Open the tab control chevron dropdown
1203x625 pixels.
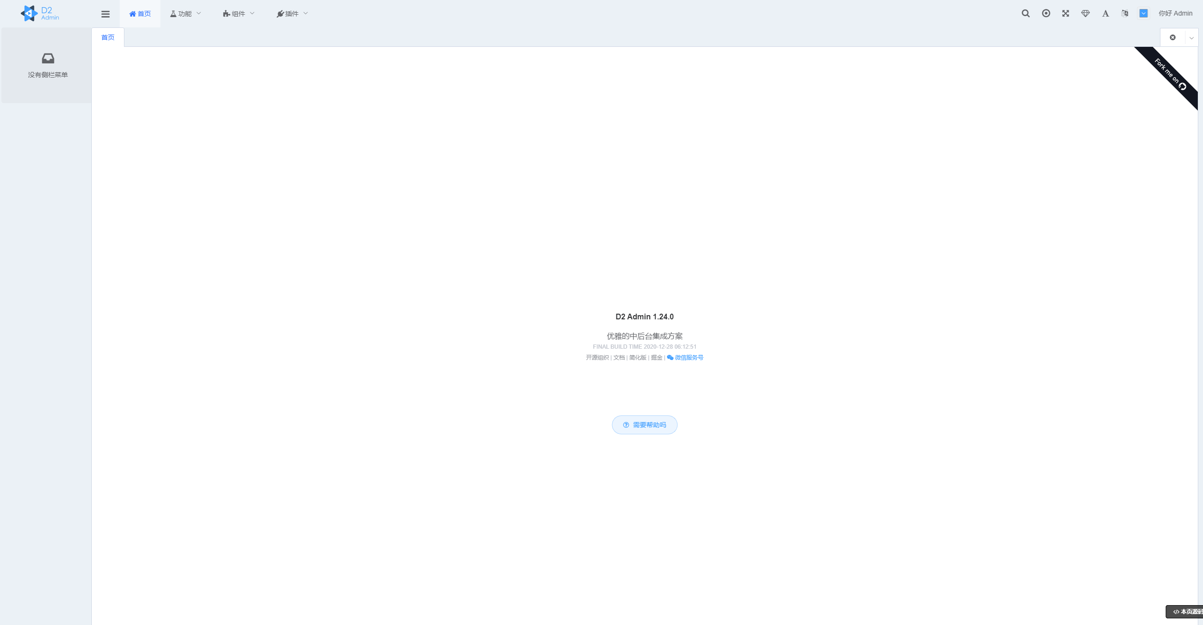pyautogui.click(x=1191, y=37)
